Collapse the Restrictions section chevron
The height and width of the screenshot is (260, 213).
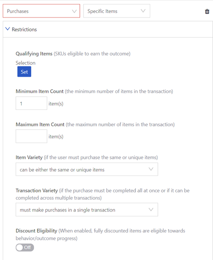pos(8,29)
